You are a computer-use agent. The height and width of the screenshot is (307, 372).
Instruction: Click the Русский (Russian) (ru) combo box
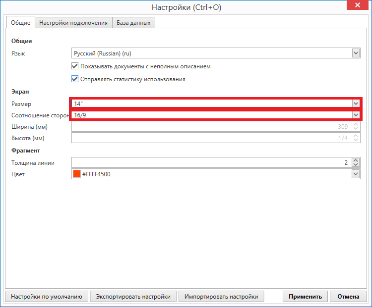[x=216, y=53]
